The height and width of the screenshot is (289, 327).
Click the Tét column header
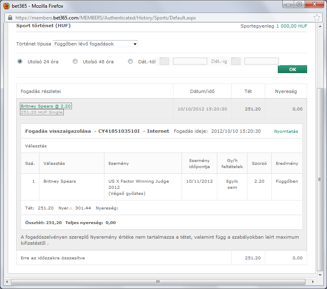tap(248, 91)
